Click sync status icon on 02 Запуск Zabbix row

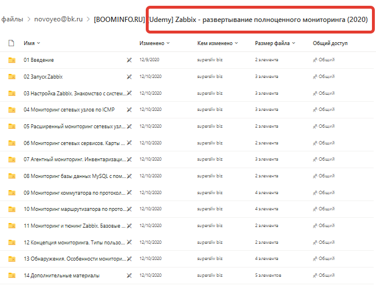point(129,77)
